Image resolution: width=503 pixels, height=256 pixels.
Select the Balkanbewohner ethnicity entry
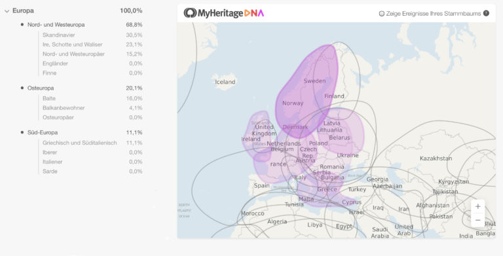coord(92,108)
